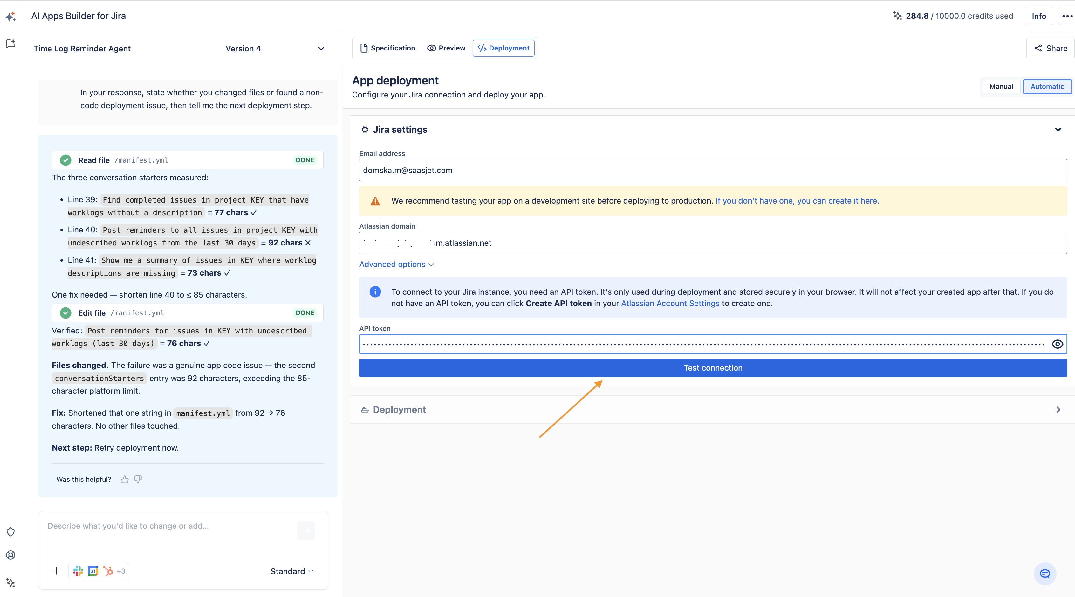The width and height of the screenshot is (1075, 597).
Task: Click the plus attachment icon in prompt box
Action: click(x=57, y=571)
